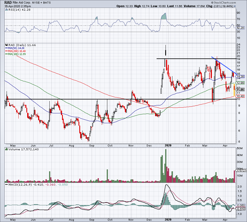Click the MA(200) 10.43 legend text
The height and width of the screenshot is (222, 247).
(x=17, y=51)
